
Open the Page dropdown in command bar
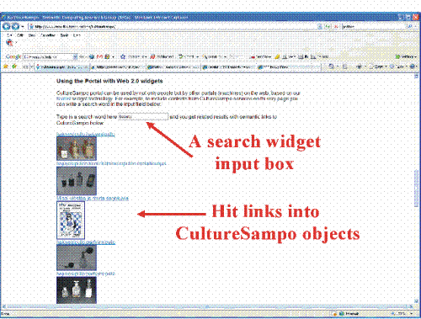pos(378,66)
